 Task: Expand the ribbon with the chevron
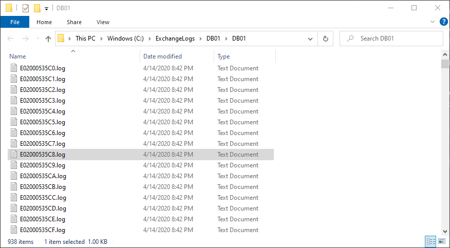point(433,22)
